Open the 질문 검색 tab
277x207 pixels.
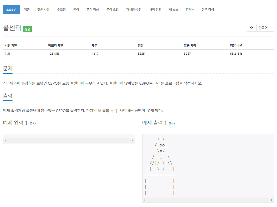click(208, 10)
